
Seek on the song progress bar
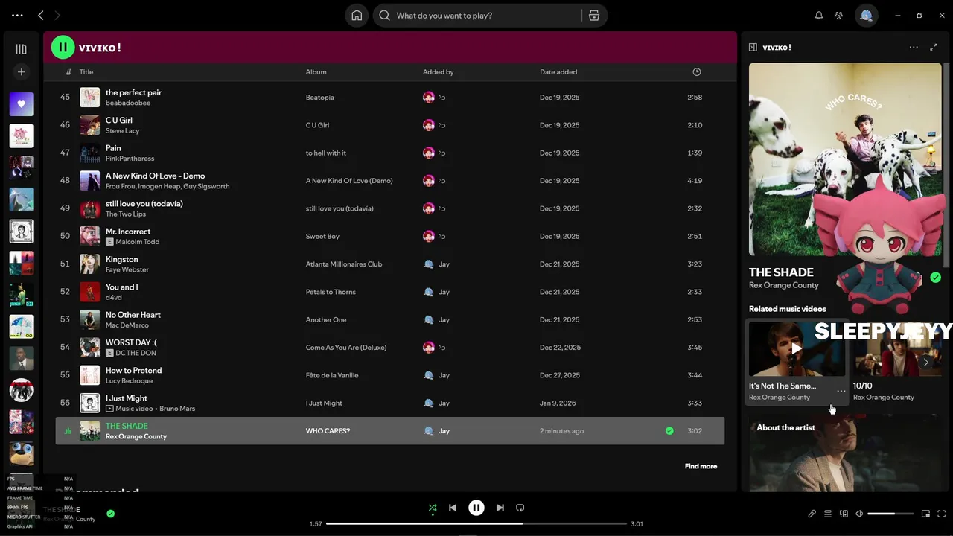point(476,523)
